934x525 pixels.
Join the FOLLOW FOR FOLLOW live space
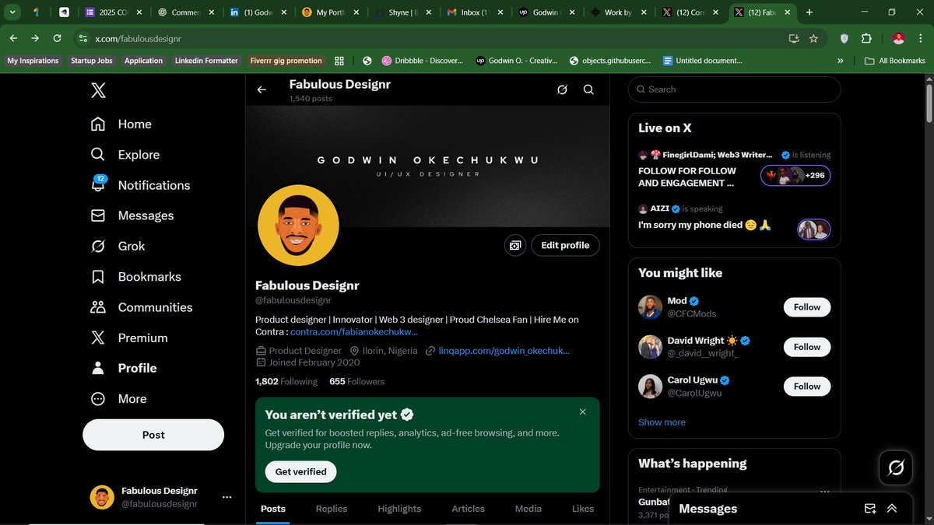pyautogui.click(x=687, y=177)
